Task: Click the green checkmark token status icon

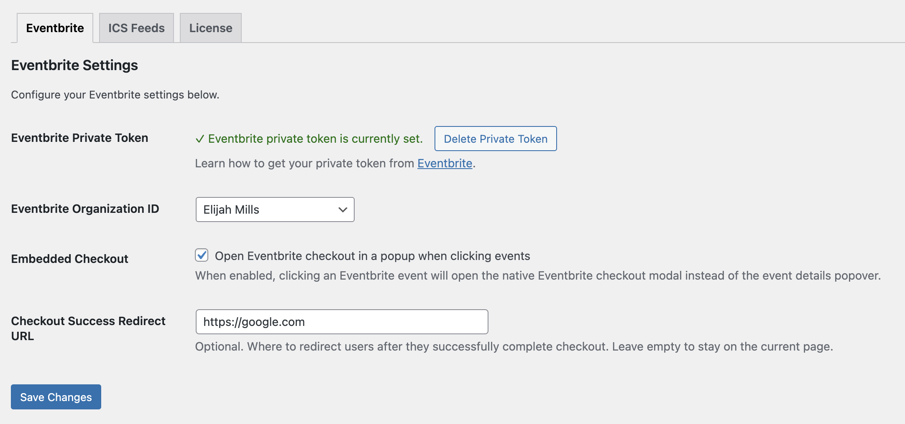Action: pyautogui.click(x=200, y=139)
